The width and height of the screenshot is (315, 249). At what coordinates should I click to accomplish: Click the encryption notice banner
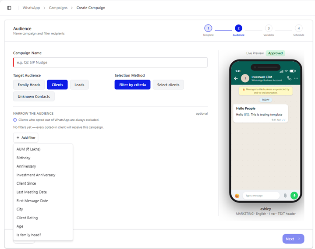tap(265, 91)
